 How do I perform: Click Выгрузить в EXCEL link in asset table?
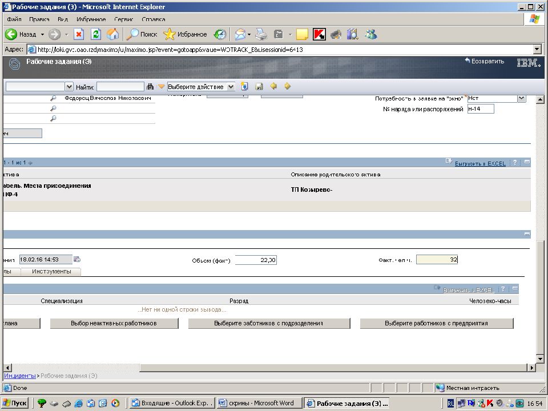tap(480, 163)
